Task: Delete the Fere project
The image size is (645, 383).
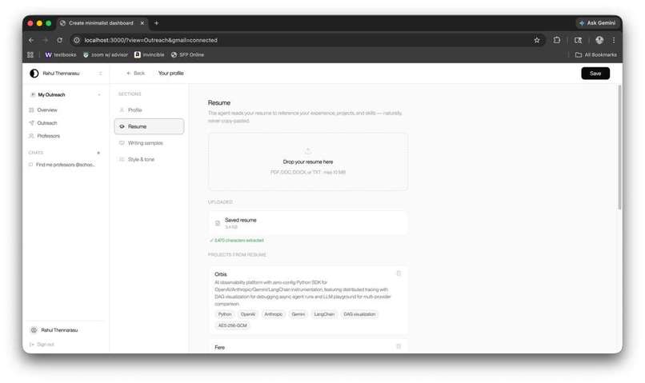Action: pyautogui.click(x=399, y=347)
